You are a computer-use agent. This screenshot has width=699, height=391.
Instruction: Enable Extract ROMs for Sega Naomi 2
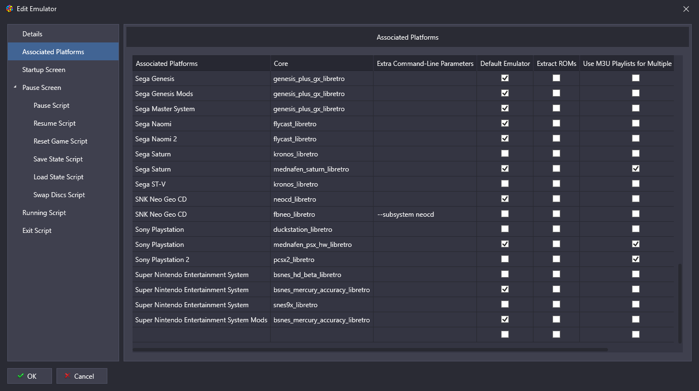click(556, 139)
